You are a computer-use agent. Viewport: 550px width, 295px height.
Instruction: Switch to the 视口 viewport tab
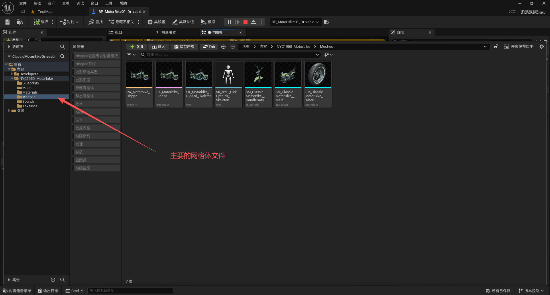pos(115,33)
